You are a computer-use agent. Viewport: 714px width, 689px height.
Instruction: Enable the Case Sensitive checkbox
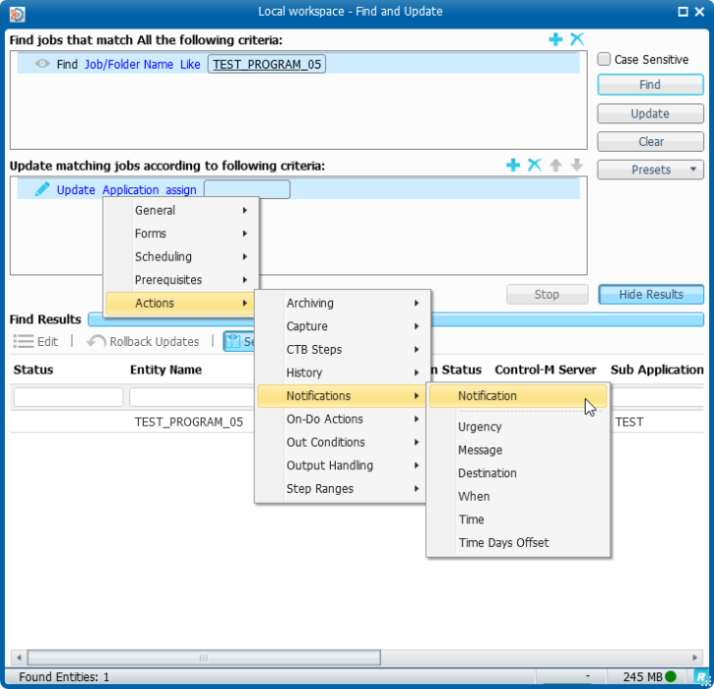pyautogui.click(x=605, y=59)
